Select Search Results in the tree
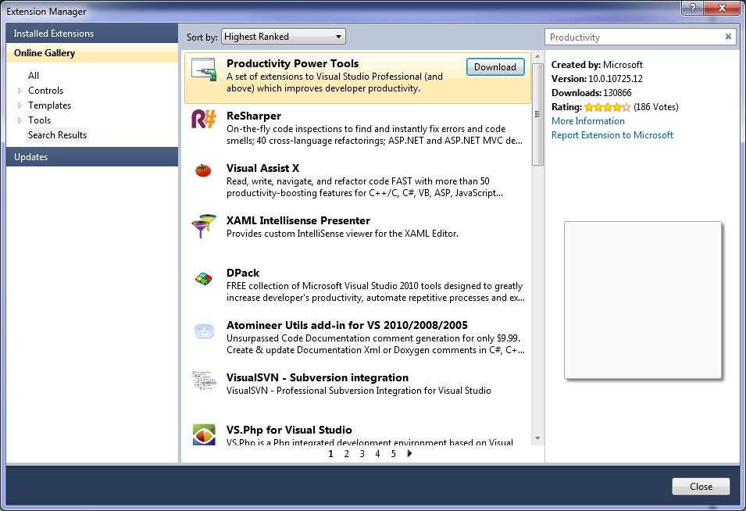746x511 pixels. point(57,135)
